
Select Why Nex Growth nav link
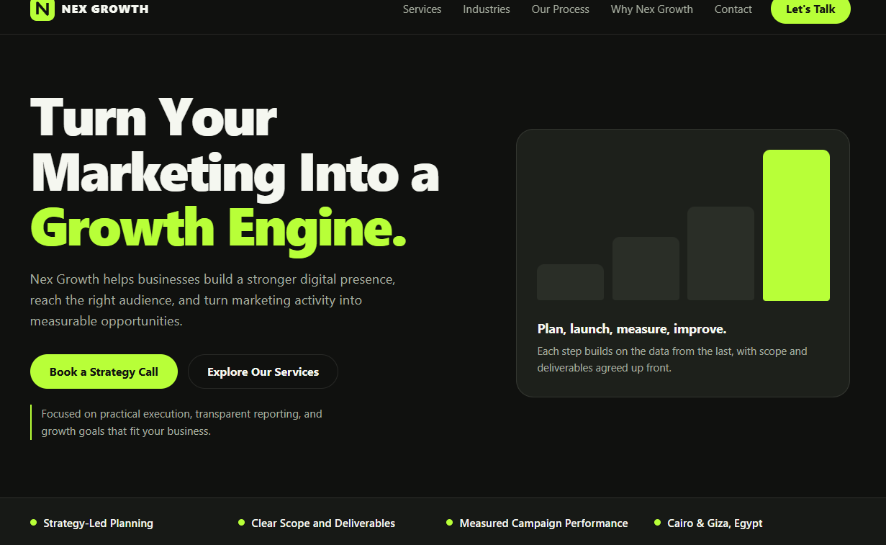point(652,9)
